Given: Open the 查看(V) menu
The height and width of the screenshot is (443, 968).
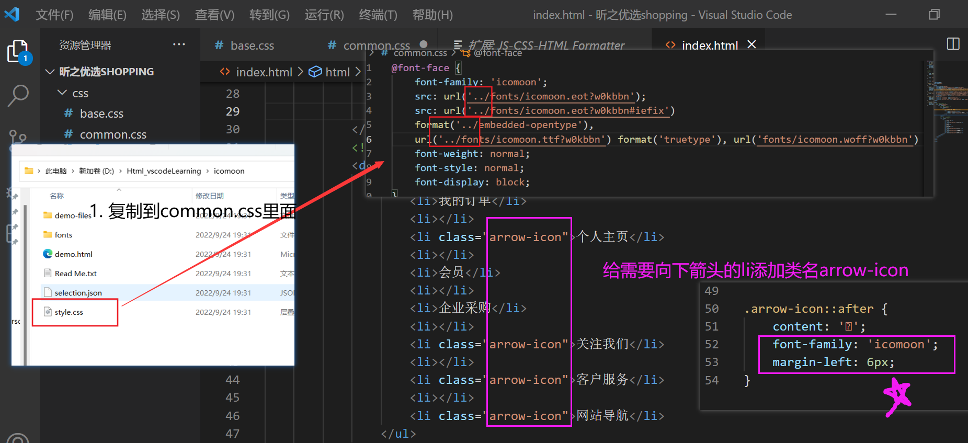Looking at the screenshot, I should (214, 15).
